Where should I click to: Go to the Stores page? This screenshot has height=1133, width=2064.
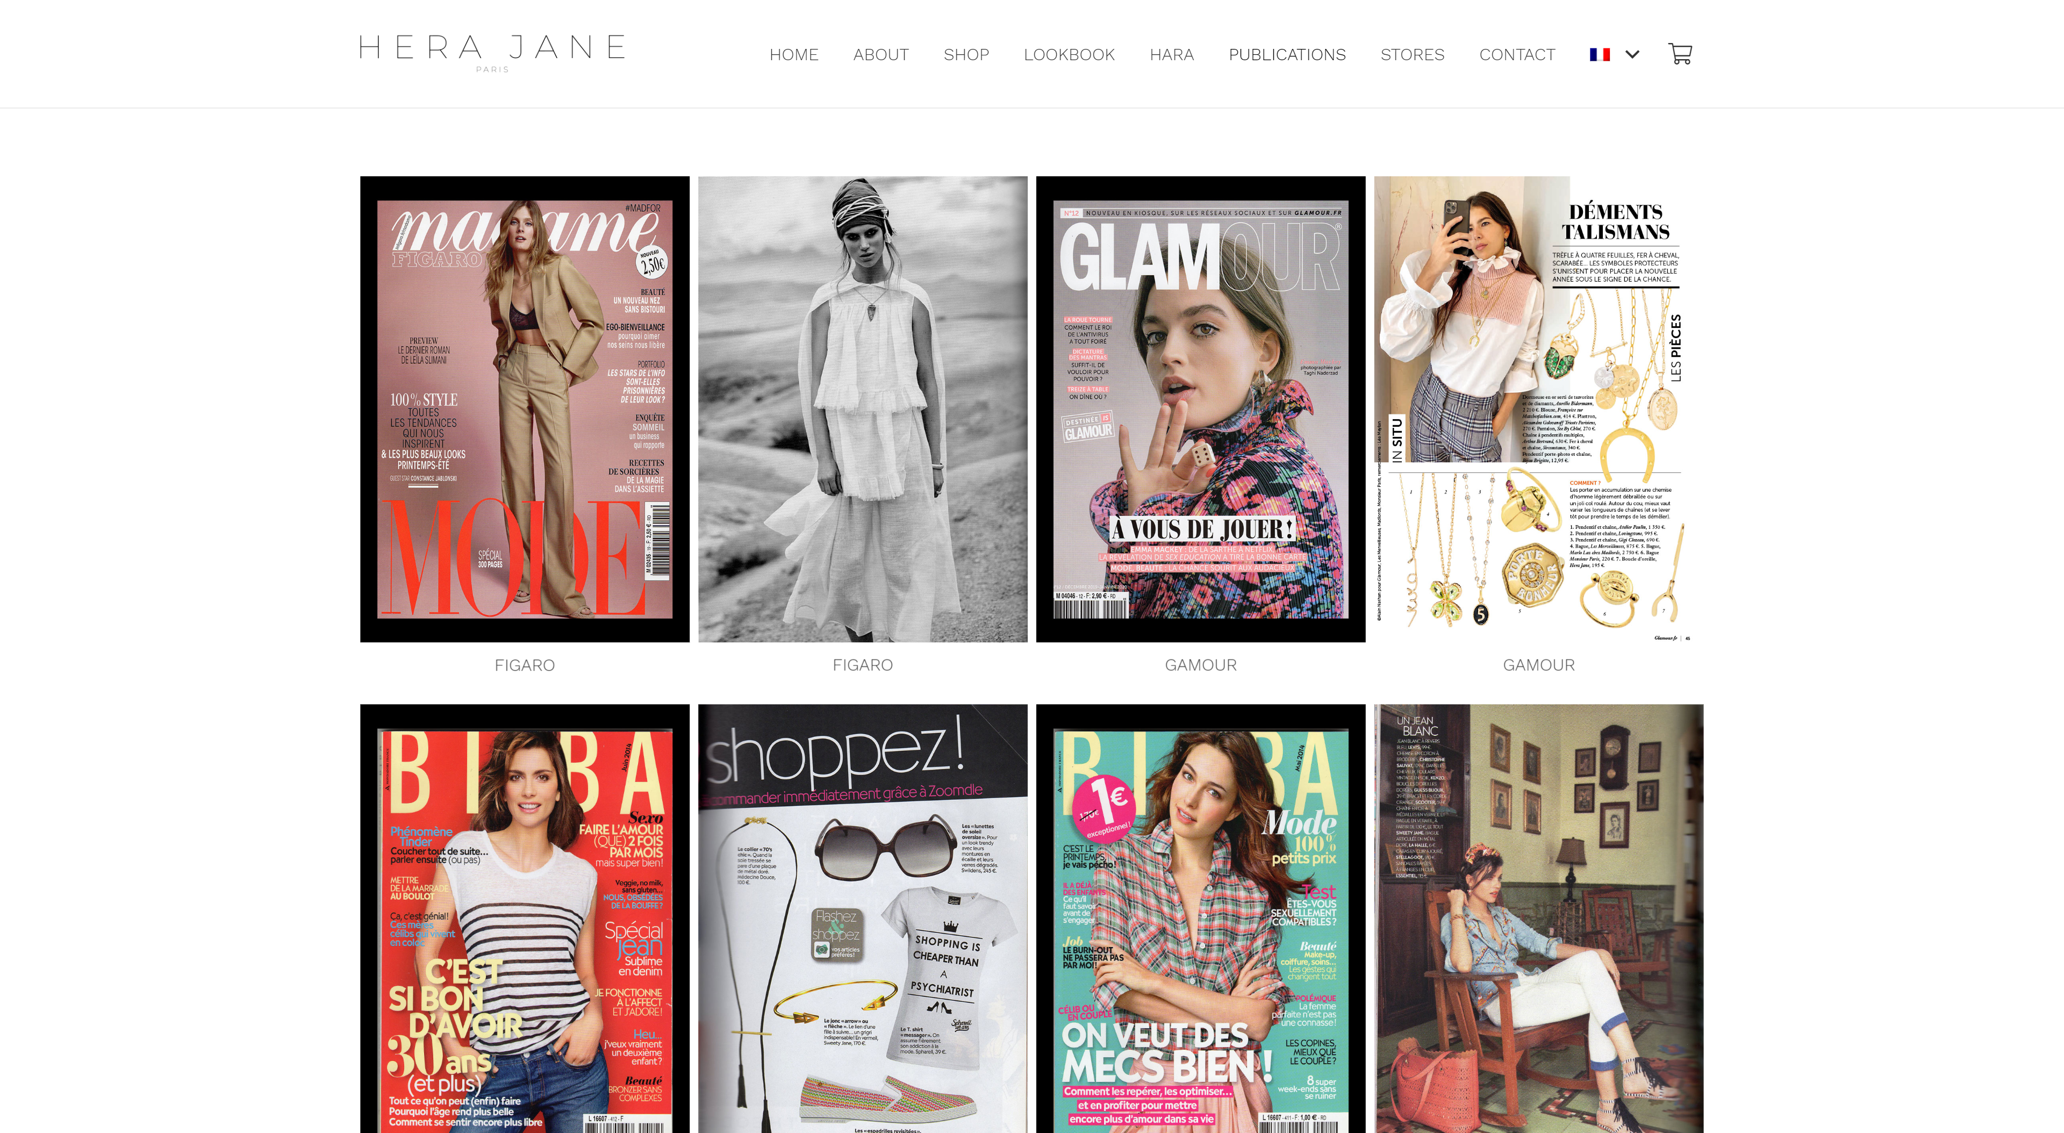click(1412, 54)
